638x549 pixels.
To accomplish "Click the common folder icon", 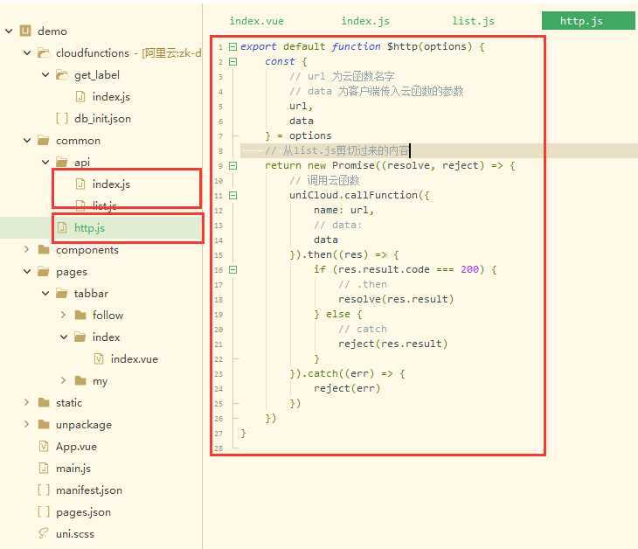I will point(43,141).
